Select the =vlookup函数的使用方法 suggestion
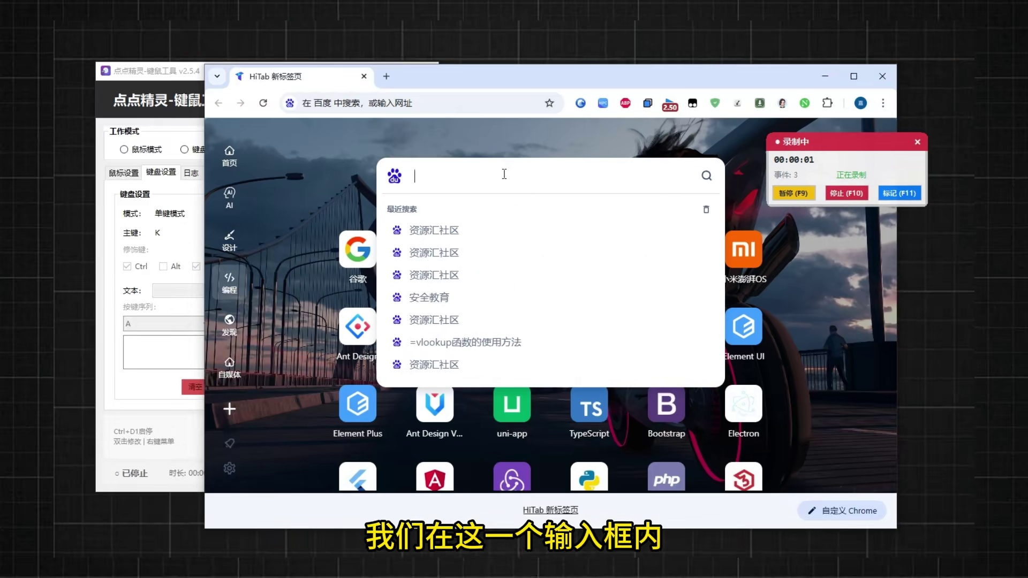Viewport: 1028px width, 578px height. pos(465,342)
